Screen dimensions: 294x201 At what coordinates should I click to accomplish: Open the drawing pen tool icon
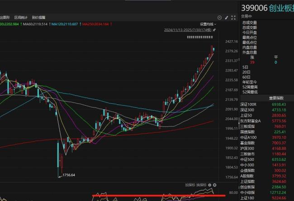click(227, 18)
